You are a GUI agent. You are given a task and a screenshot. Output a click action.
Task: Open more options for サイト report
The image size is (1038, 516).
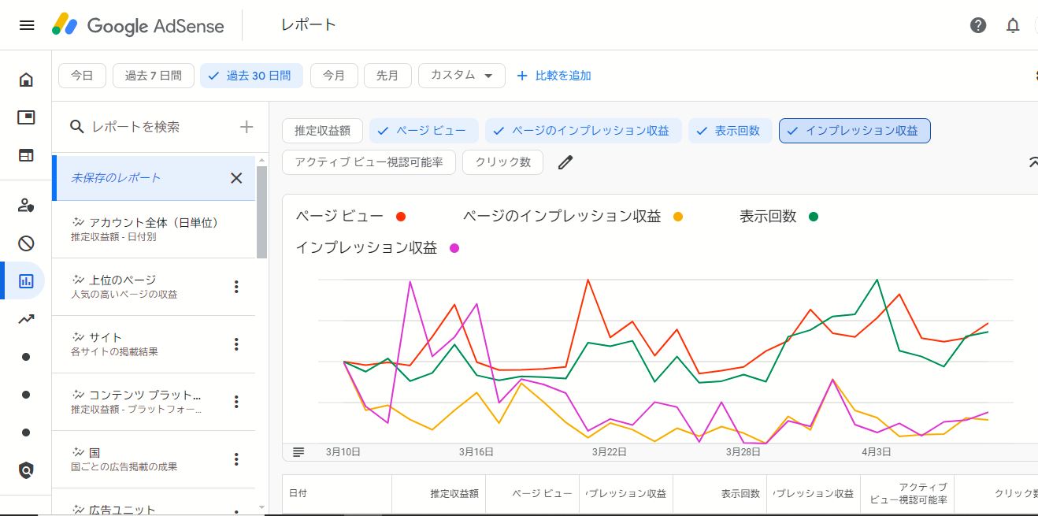coord(236,344)
